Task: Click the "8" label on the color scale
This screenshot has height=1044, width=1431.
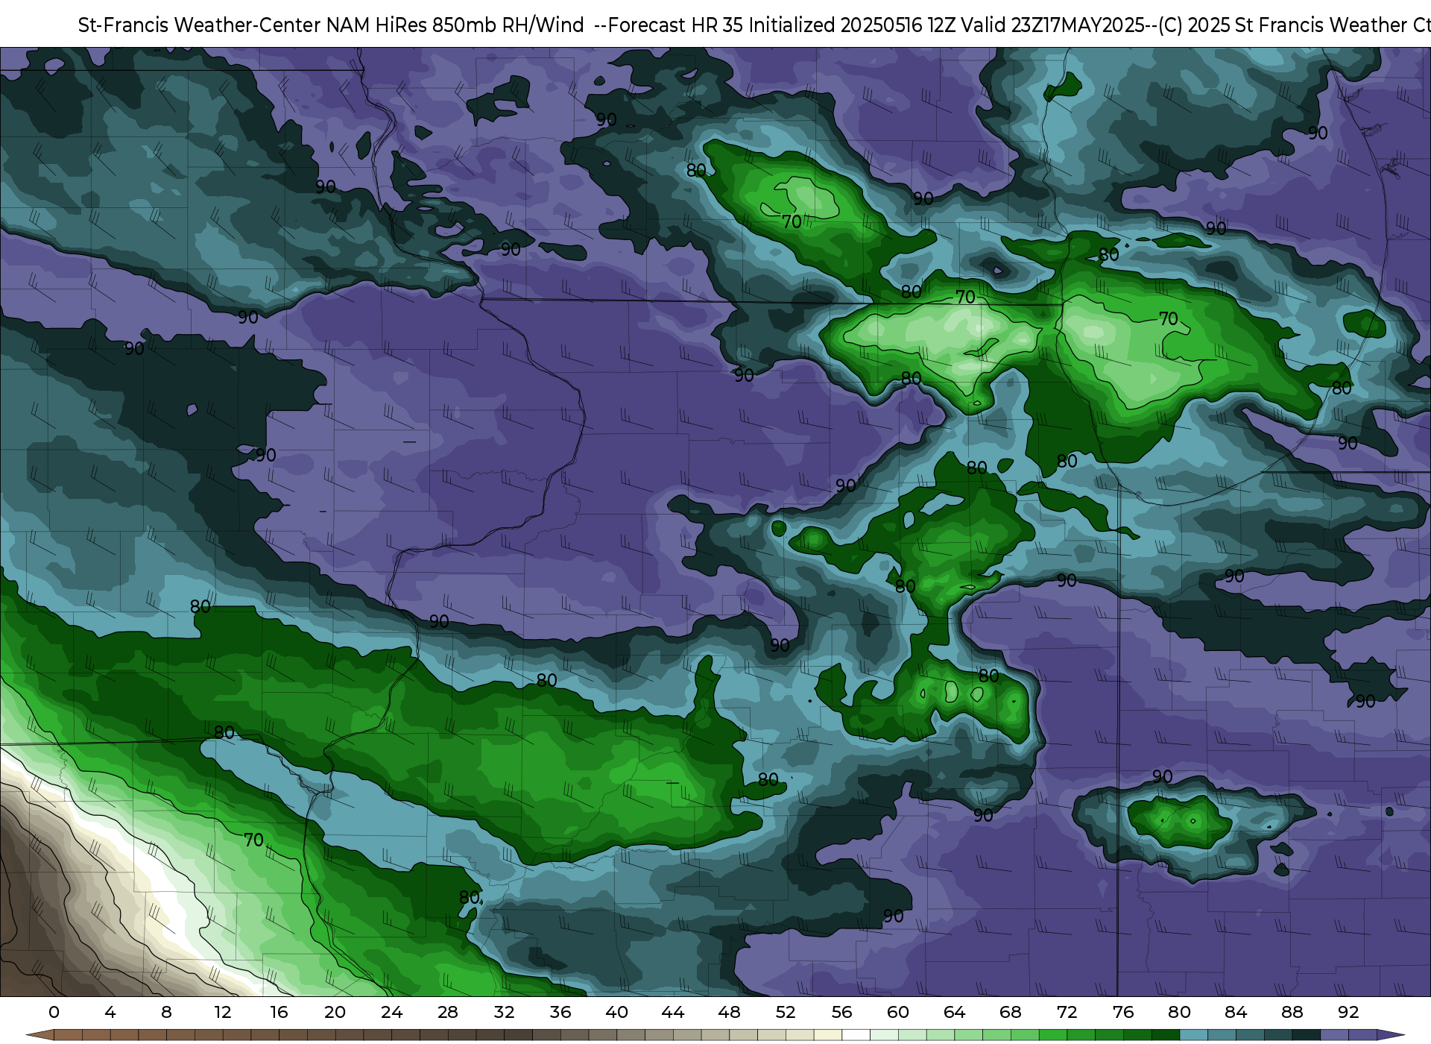Action: (x=166, y=1012)
